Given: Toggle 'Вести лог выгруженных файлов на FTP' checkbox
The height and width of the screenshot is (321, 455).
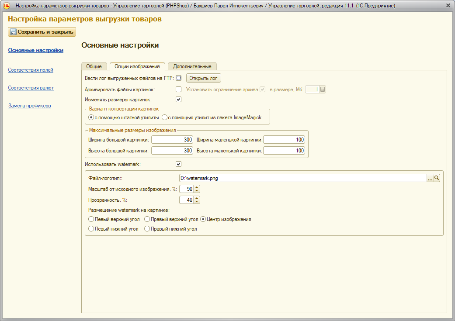Looking at the screenshot, I should point(178,78).
